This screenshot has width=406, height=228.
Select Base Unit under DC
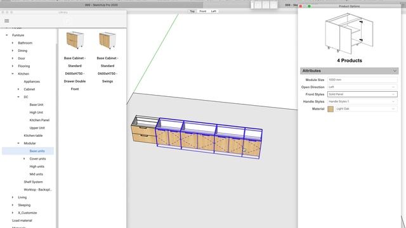37,104
